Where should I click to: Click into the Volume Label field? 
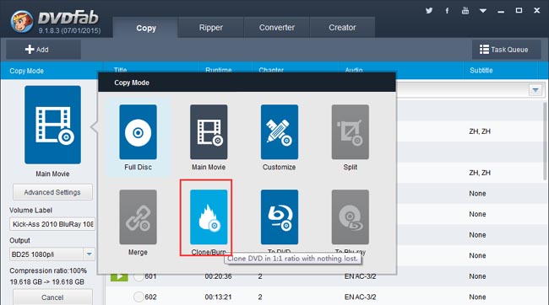(x=52, y=224)
